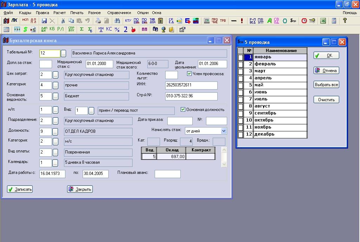
Task: Click the red clock toolbar icon
Action: 304,21
